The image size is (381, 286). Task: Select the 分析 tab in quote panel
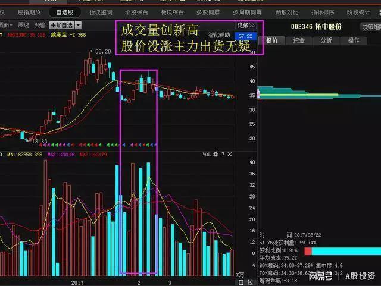coord(326,40)
